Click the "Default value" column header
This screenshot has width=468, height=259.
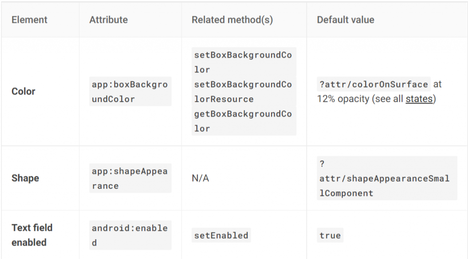[x=346, y=20]
